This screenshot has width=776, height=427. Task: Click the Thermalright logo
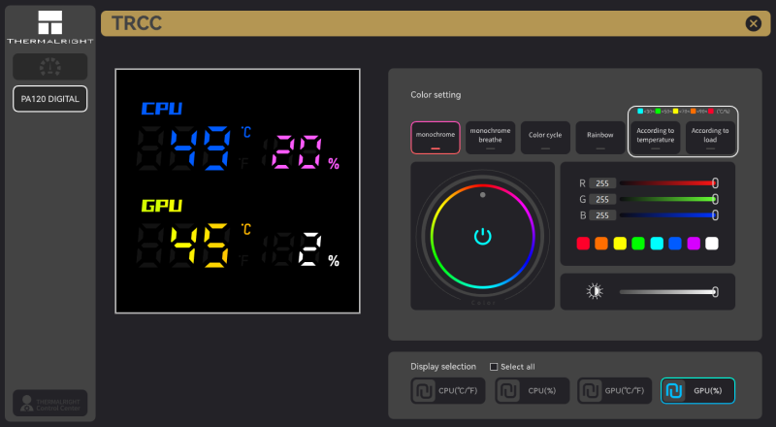(50, 27)
